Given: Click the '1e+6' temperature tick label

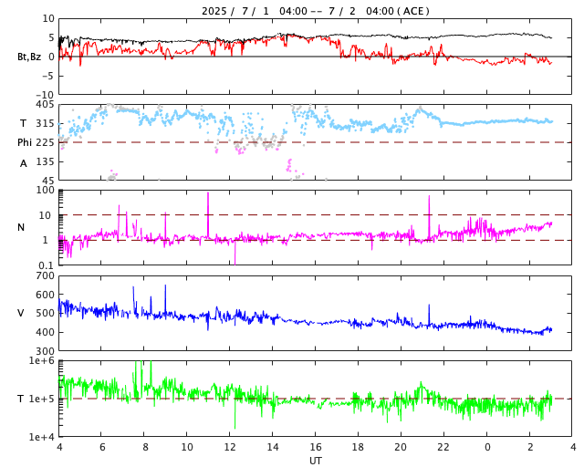Looking at the screenshot, I should pyautogui.click(x=42, y=360).
